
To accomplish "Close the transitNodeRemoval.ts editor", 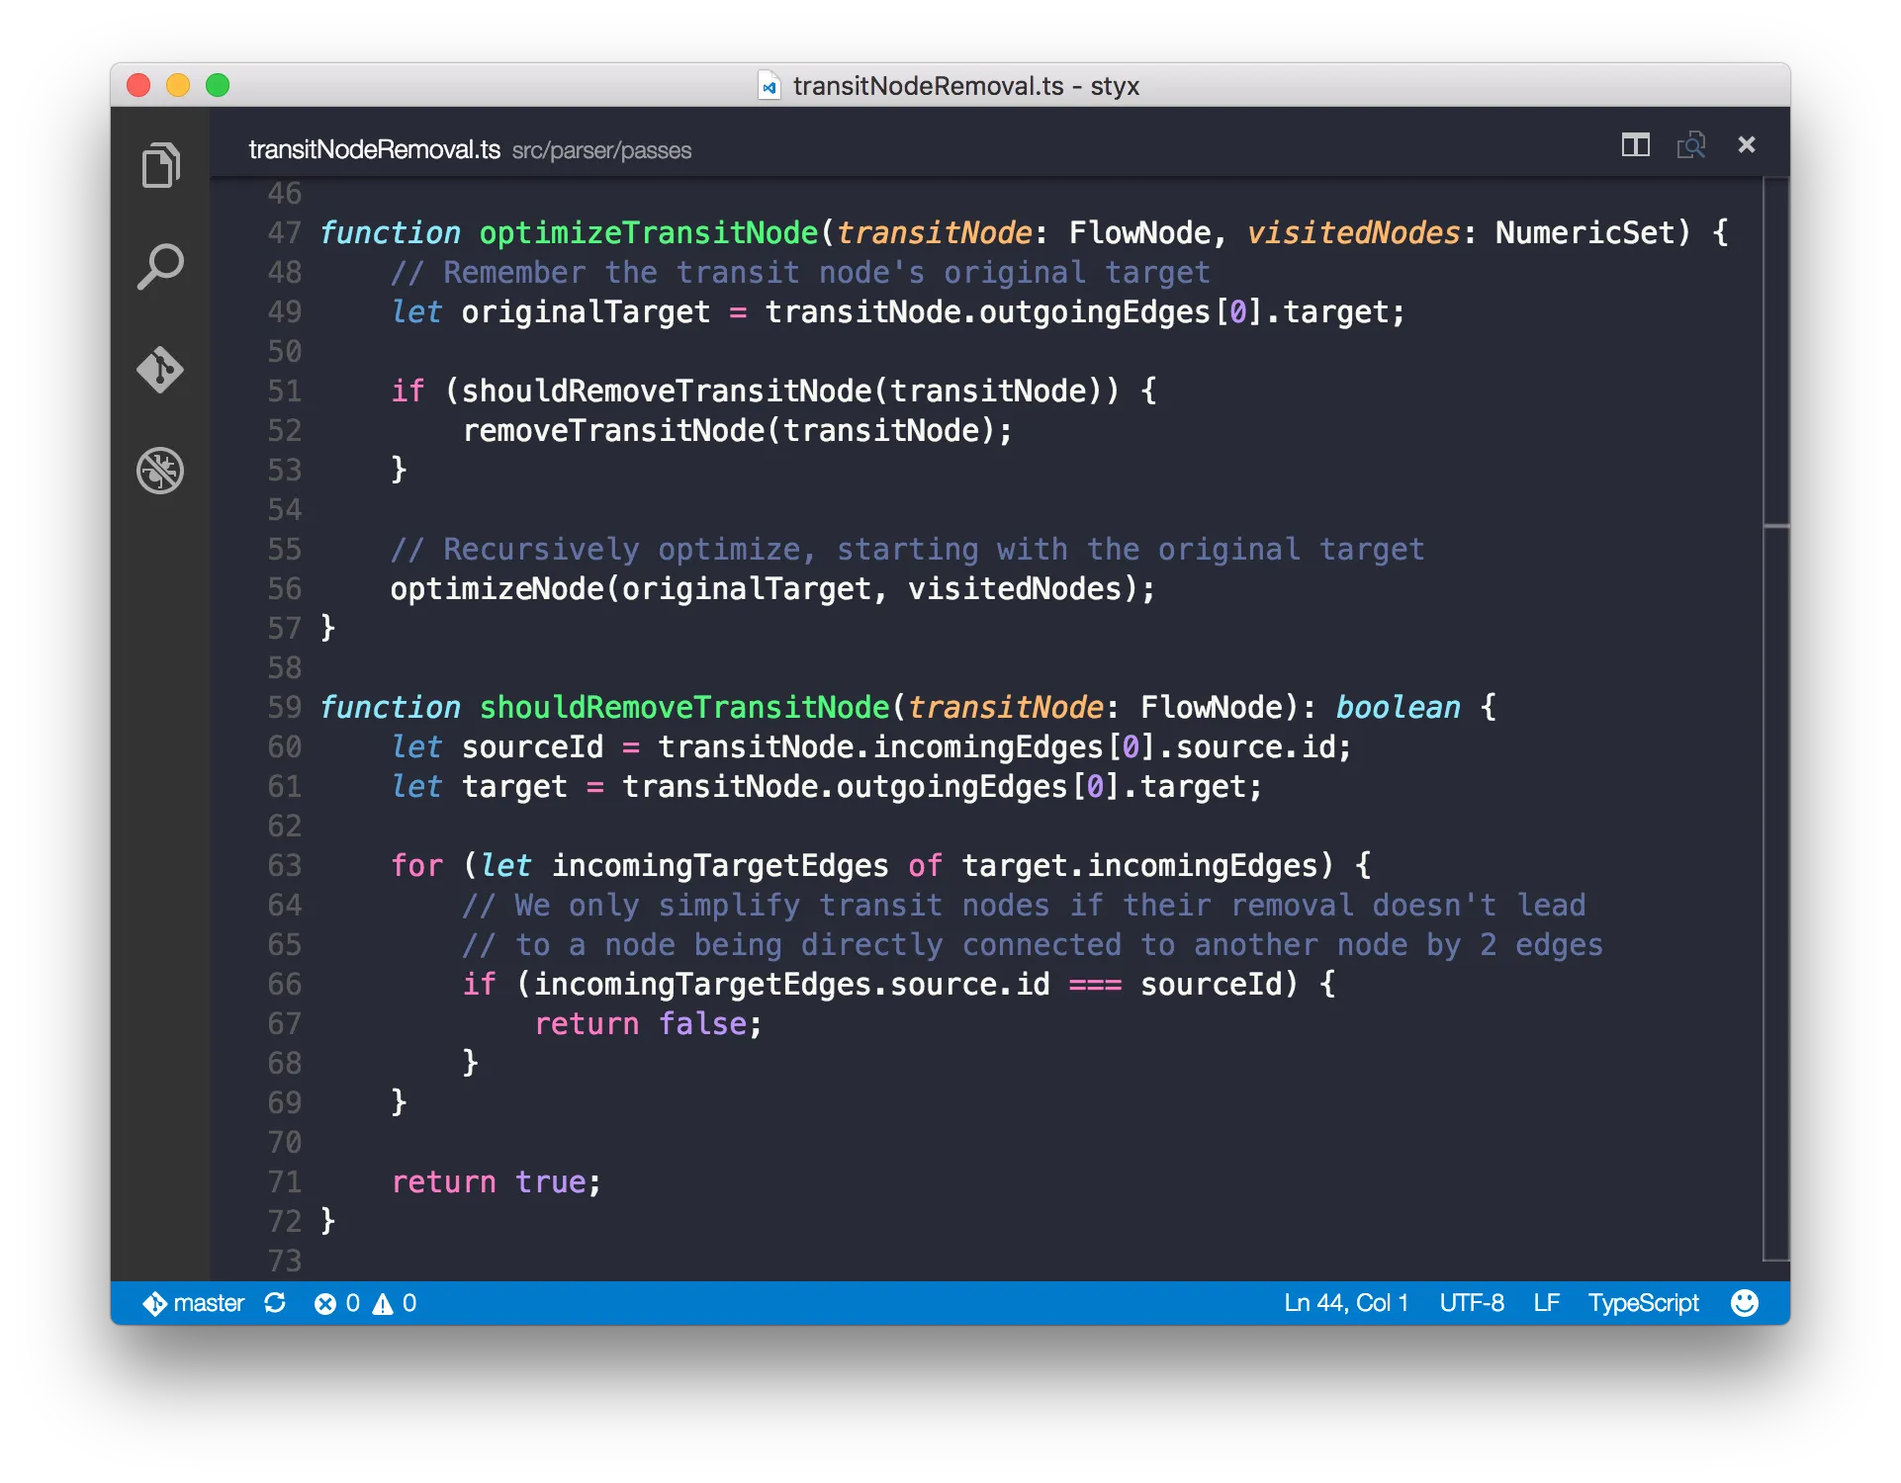I will [1747, 144].
